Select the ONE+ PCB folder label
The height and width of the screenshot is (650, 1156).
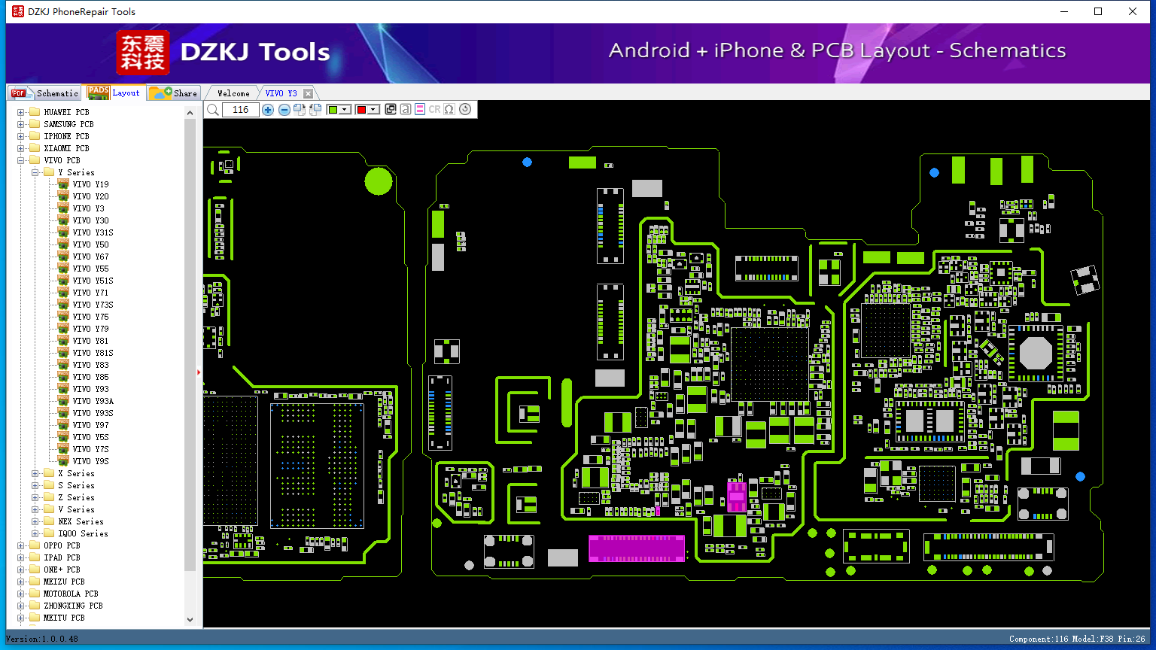click(62, 570)
